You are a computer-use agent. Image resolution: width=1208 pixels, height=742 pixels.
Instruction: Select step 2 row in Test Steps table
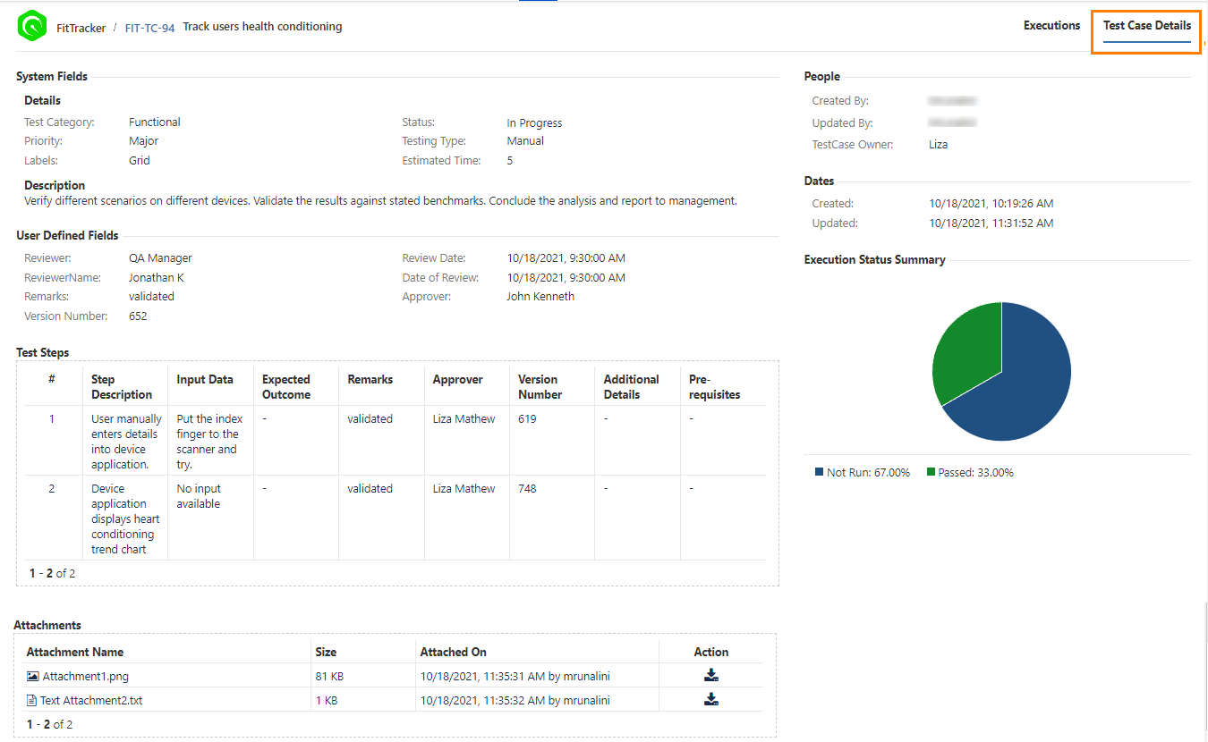[51, 488]
